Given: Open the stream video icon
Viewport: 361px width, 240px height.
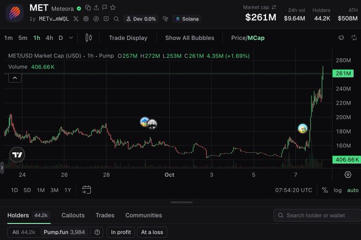Looking at the screenshot, I should point(106,19).
